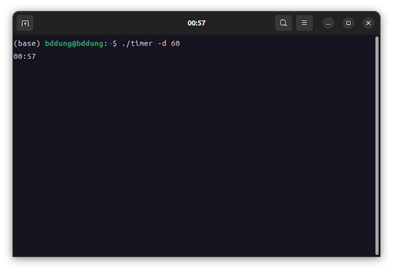Open the terminal search tool
This screenshot has height=271, width=393.
coord(283,23)
